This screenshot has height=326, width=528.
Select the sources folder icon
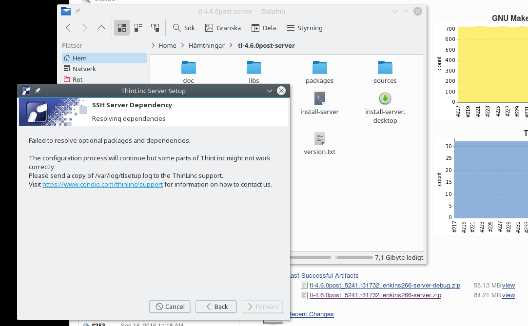[x=385, y=67]
